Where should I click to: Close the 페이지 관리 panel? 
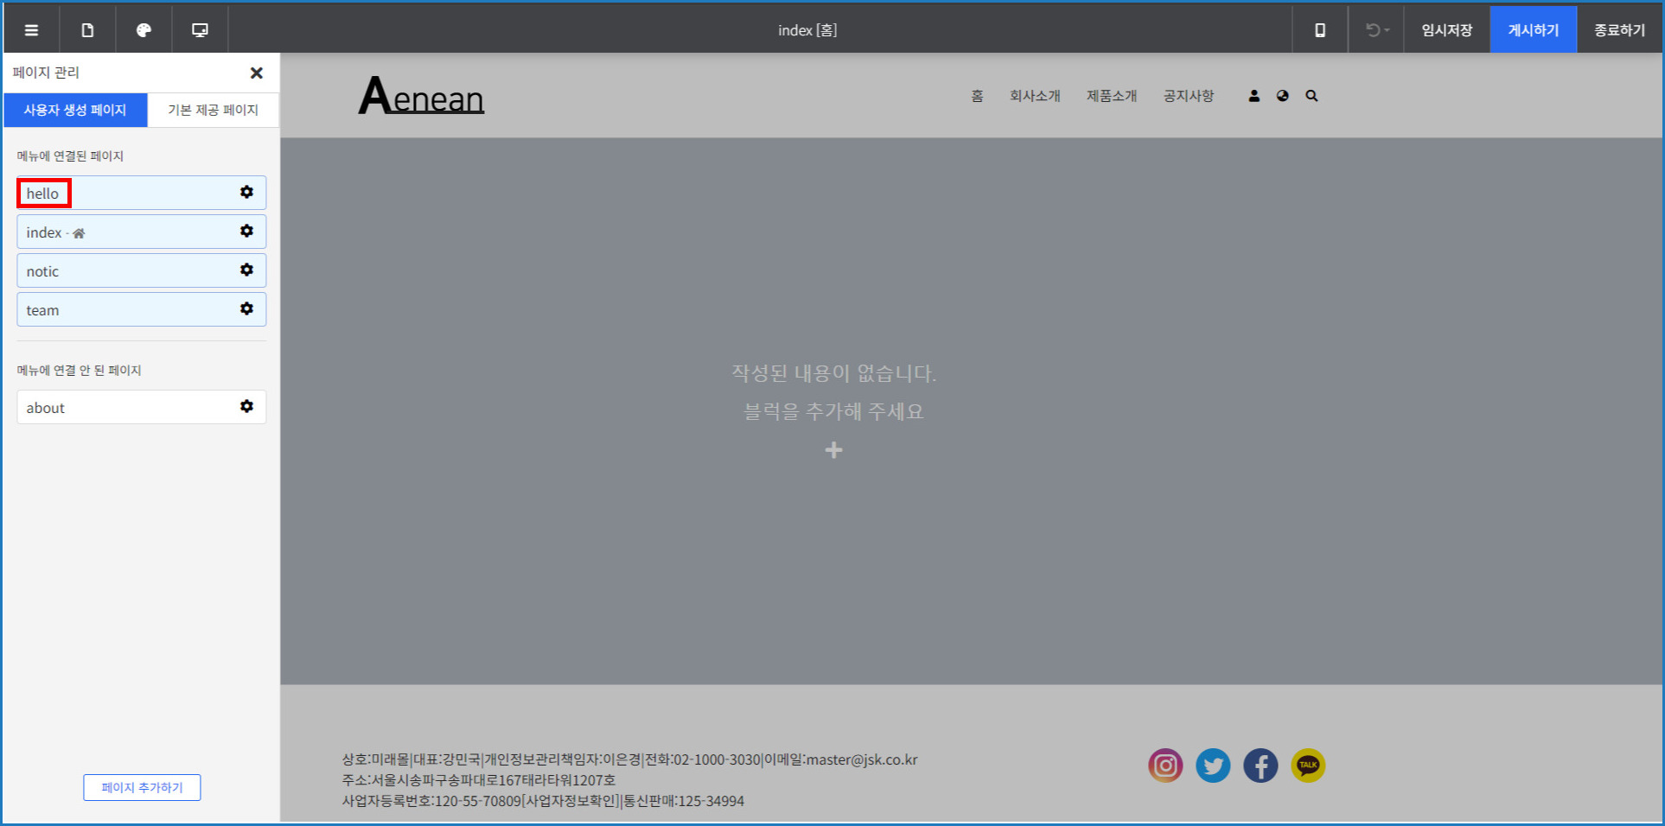click(256, 73)
